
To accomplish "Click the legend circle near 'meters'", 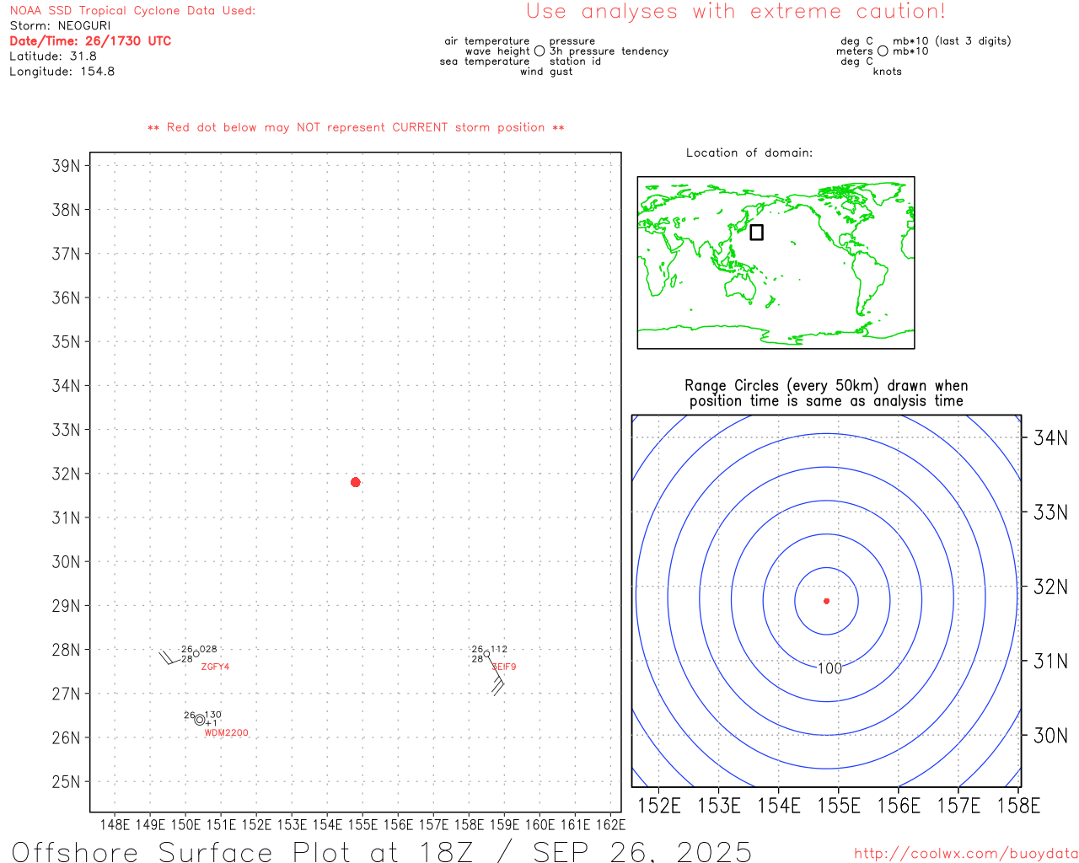I will click(x=883, y=51).
